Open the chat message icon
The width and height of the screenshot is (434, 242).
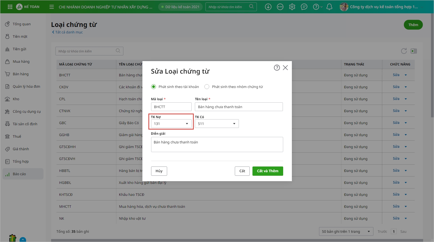tap(304, 7)
